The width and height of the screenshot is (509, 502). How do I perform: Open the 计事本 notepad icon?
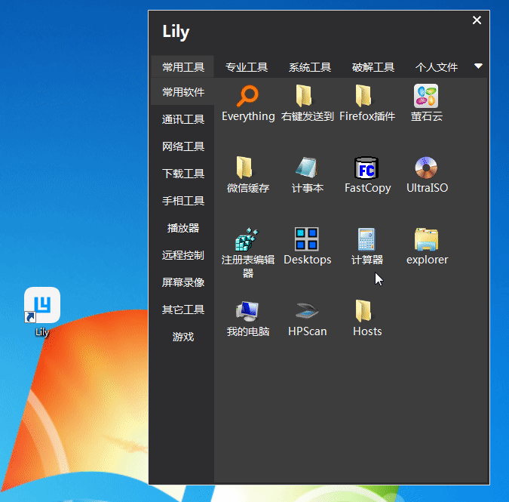coord(307,168)
